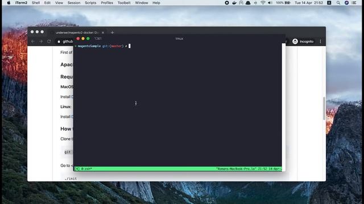The height and width of the screenshot is (204, 364).
Task: Reload the GitHub page in Chrome
Action: (49, 41)
